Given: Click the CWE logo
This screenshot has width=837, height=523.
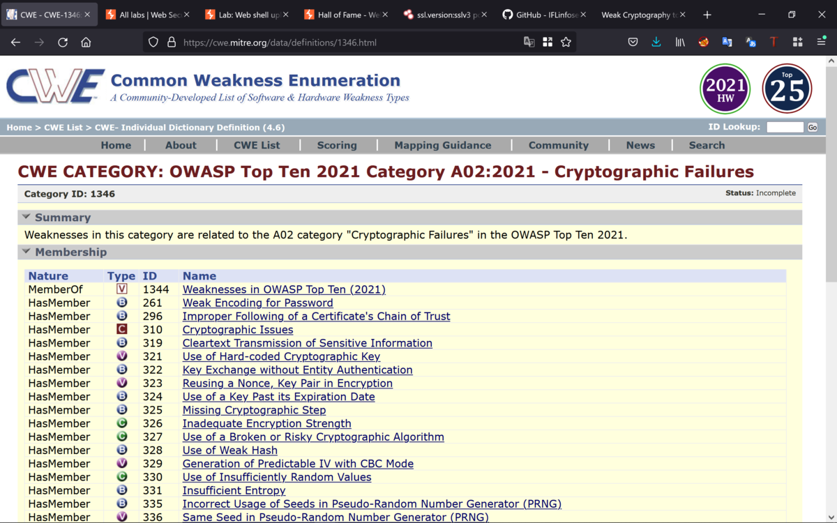Looking at the screenshot, I should click(x=54, y=87).
